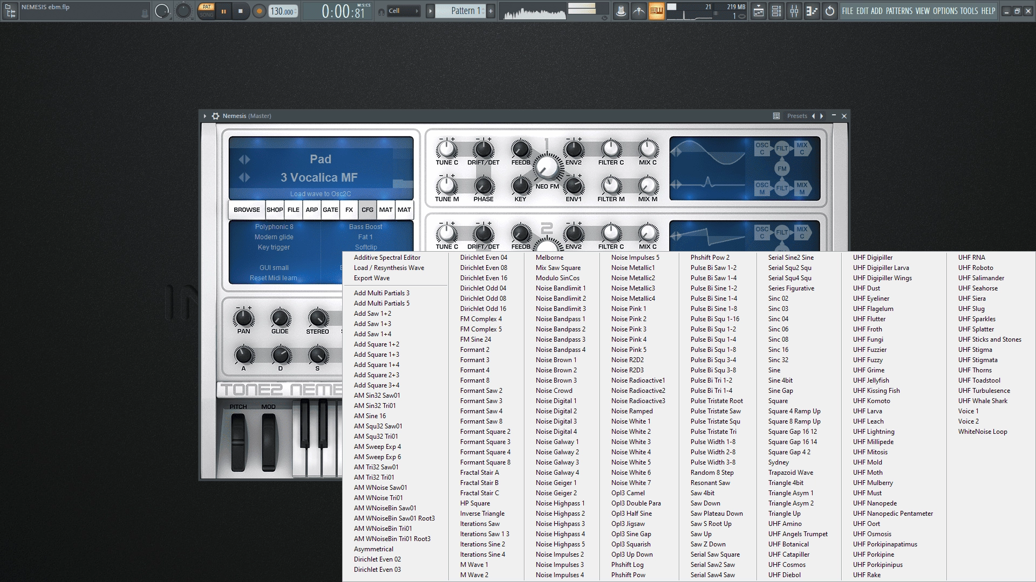Viewport: 1036px width, 582px height.
Task: Open the OPTIONS menu
Action: tap(945, 11)
